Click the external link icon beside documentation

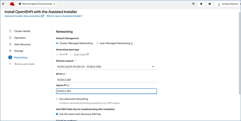(43, 16)
